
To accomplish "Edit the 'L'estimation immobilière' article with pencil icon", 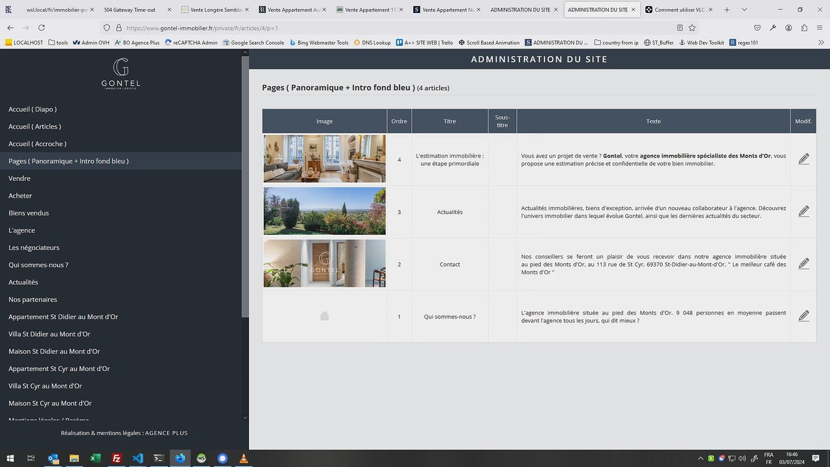I will click(x=803, y=159).
